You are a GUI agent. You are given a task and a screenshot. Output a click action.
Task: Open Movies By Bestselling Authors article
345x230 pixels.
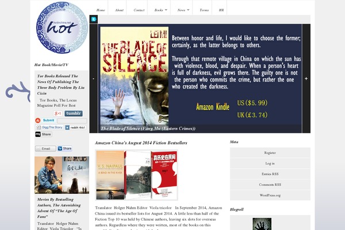[x=59, y=208]
